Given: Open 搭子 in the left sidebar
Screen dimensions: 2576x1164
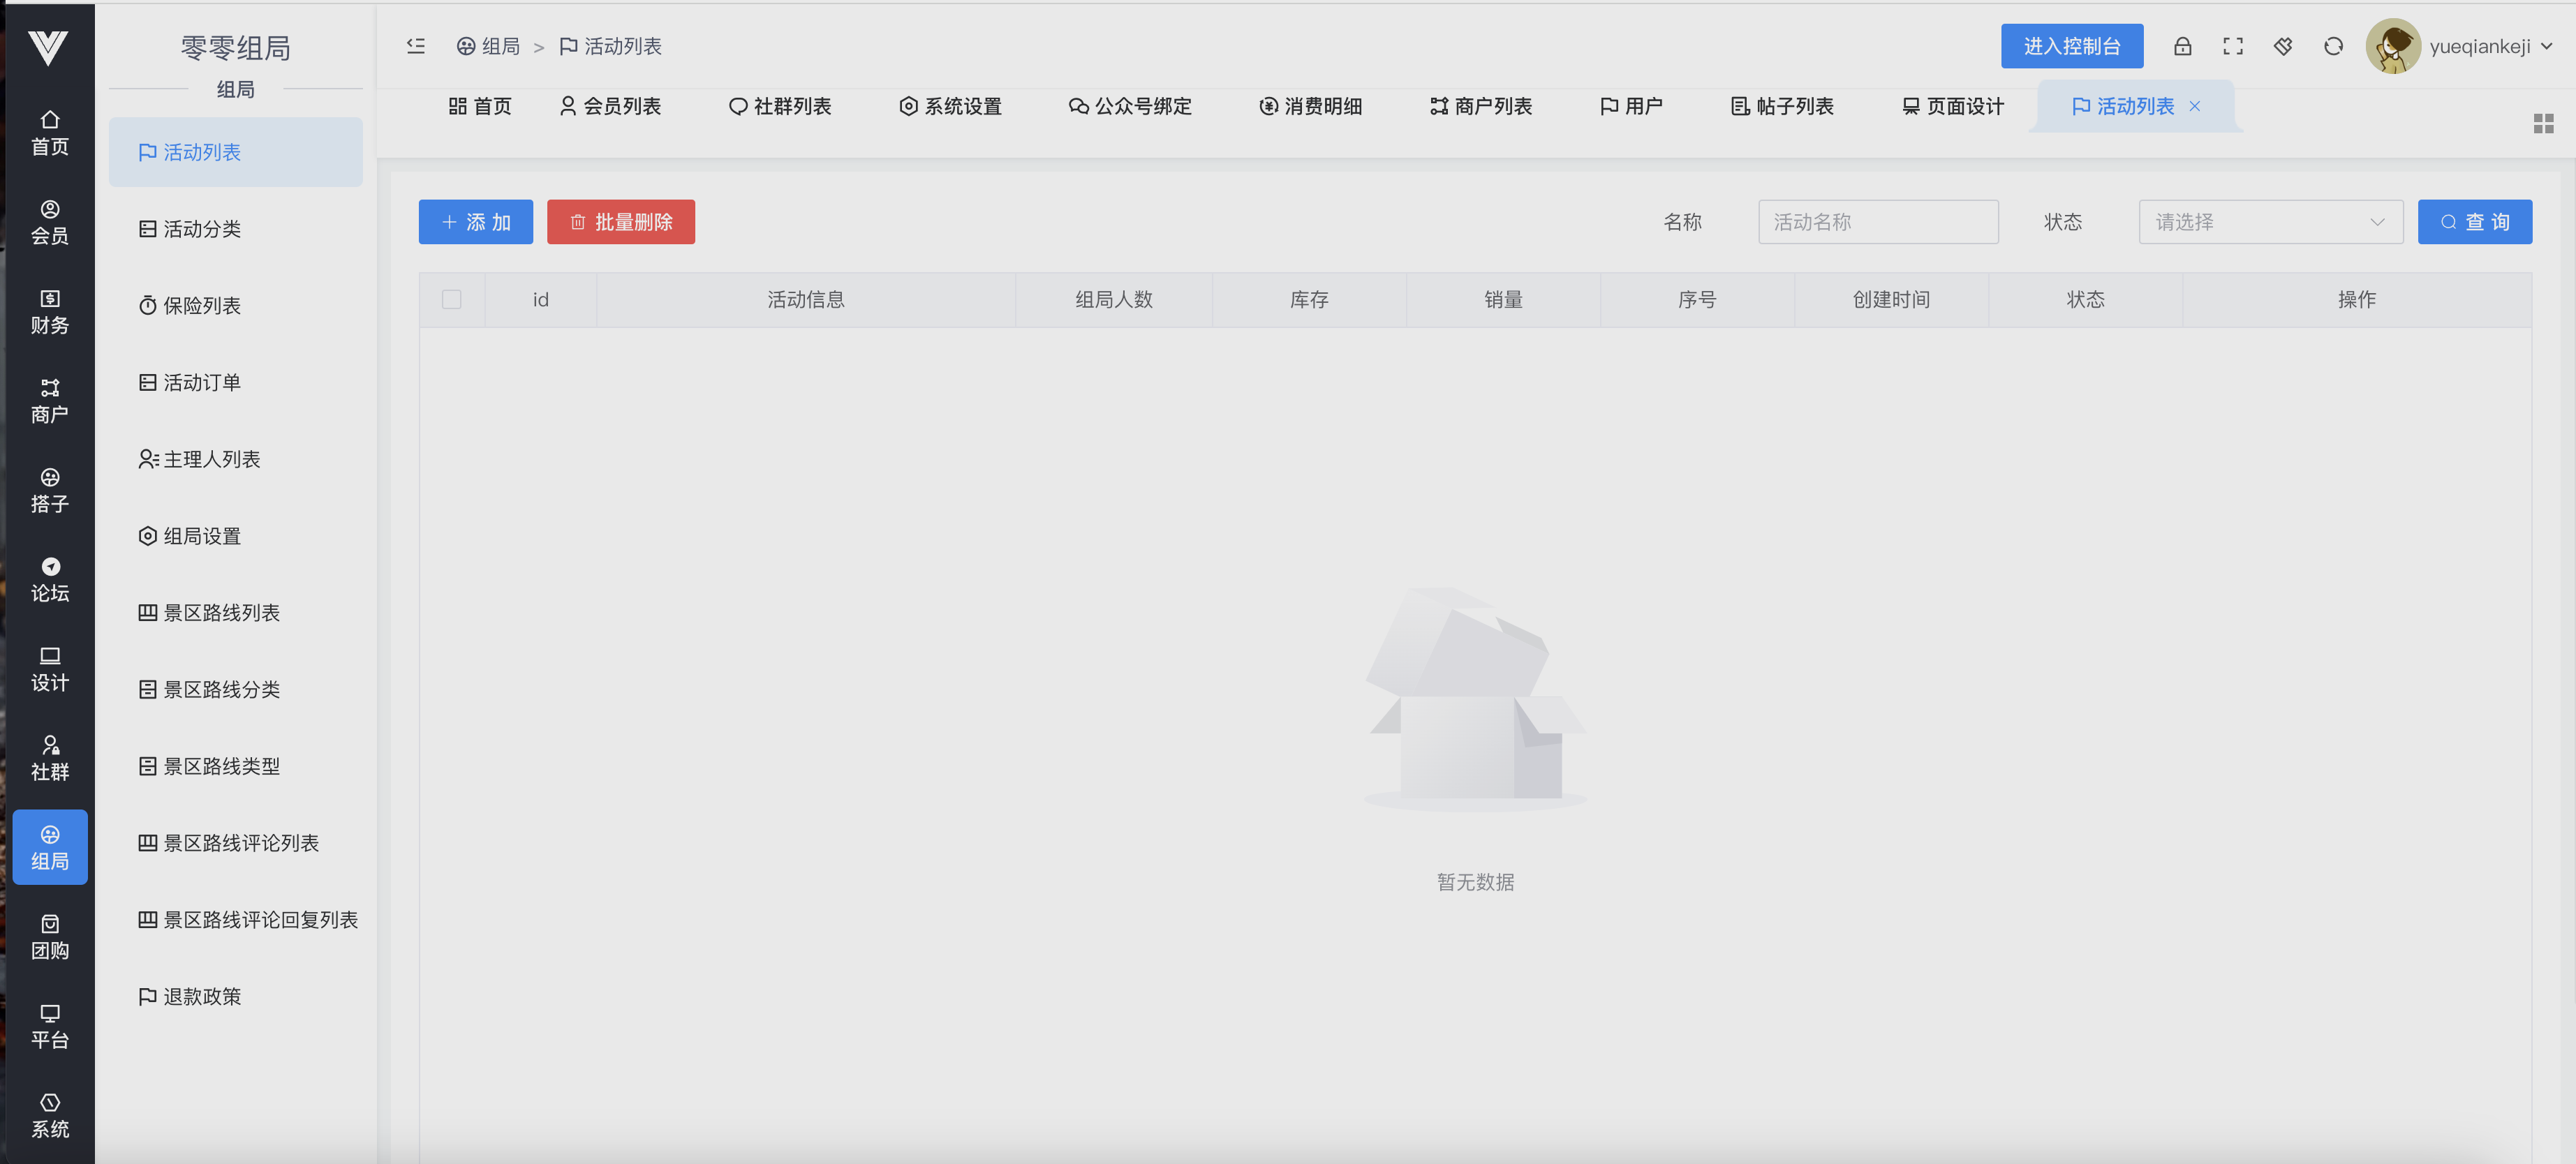Looking at the screenshot, I should 50,490.
